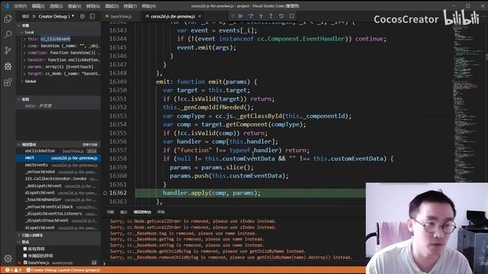Viewport: 488px width, 274px height.
Task: Collapse the 变量 section
Action: 58,25
